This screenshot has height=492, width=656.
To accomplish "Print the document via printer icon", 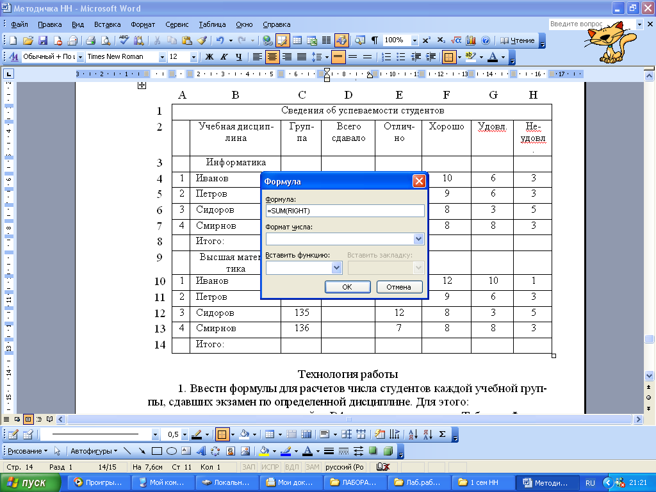I will [x=90, y=40].
